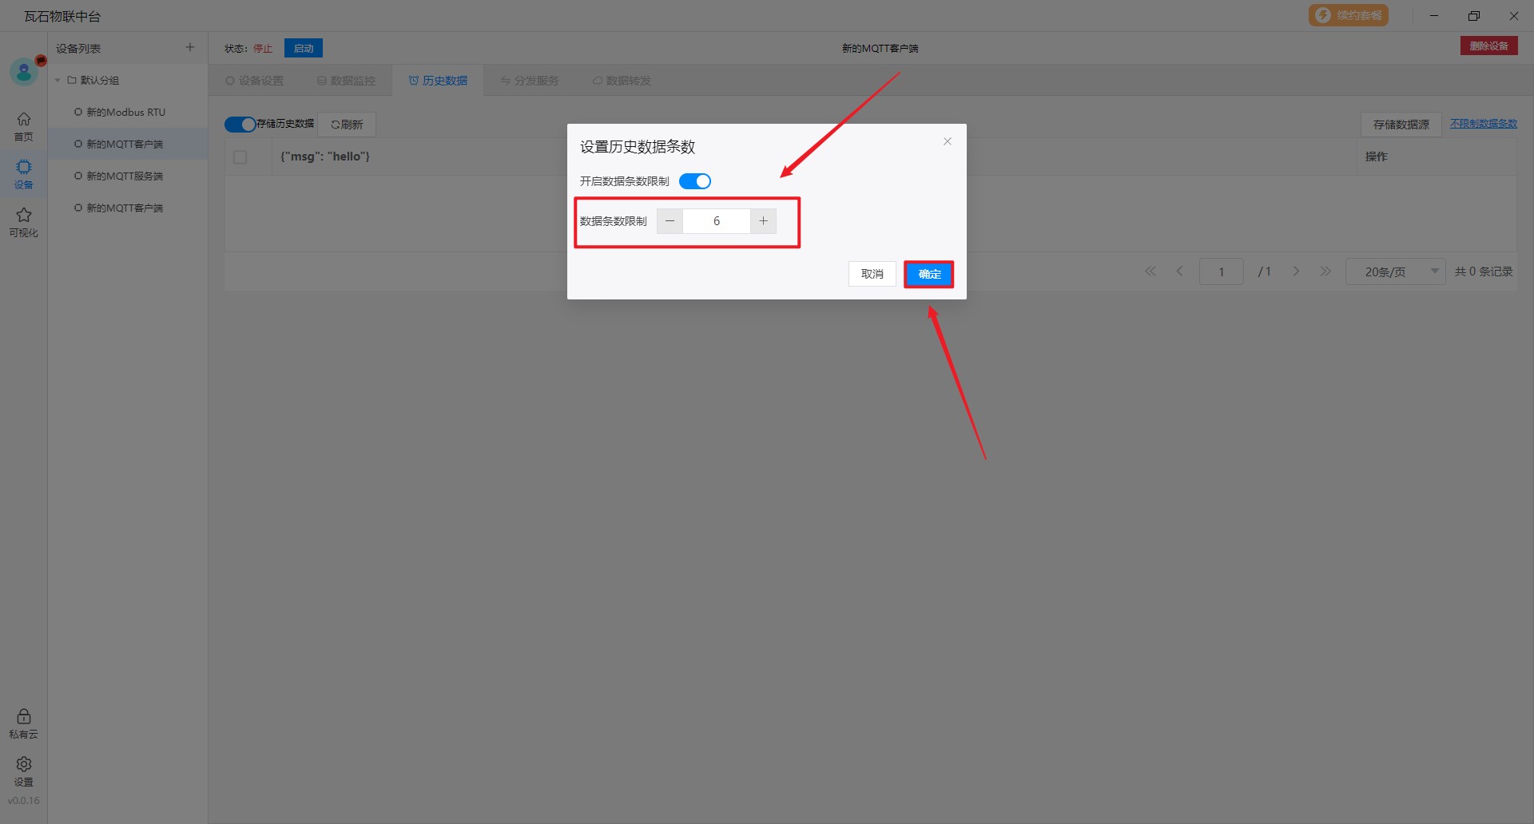Screen dimensions: 1534x824
Task: Open the 设置 gear icon
Action: [x=24, y=771]
